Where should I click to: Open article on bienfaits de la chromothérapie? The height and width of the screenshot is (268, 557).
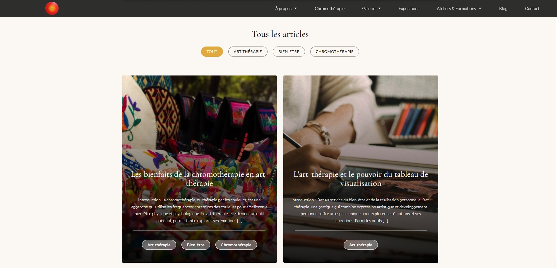[199, 178]
